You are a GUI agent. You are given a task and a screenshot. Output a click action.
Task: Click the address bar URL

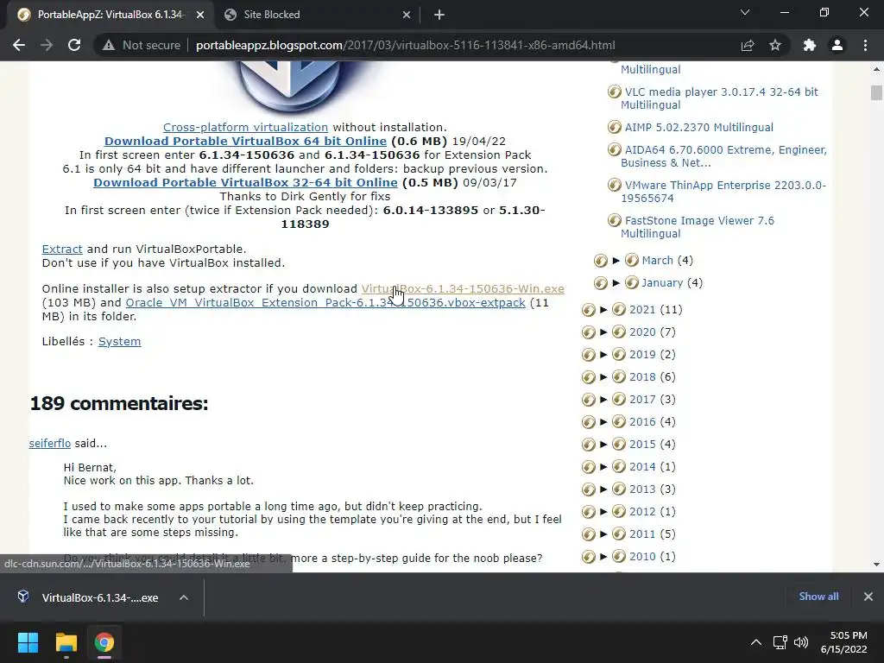(406, 45)
